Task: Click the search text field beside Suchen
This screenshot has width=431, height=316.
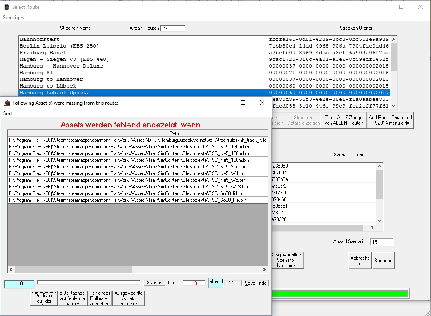Action: click(x=88, y=282)
